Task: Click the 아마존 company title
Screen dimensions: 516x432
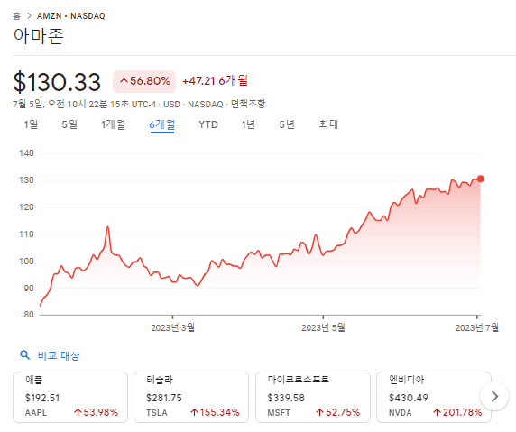Action: [39, 35]
